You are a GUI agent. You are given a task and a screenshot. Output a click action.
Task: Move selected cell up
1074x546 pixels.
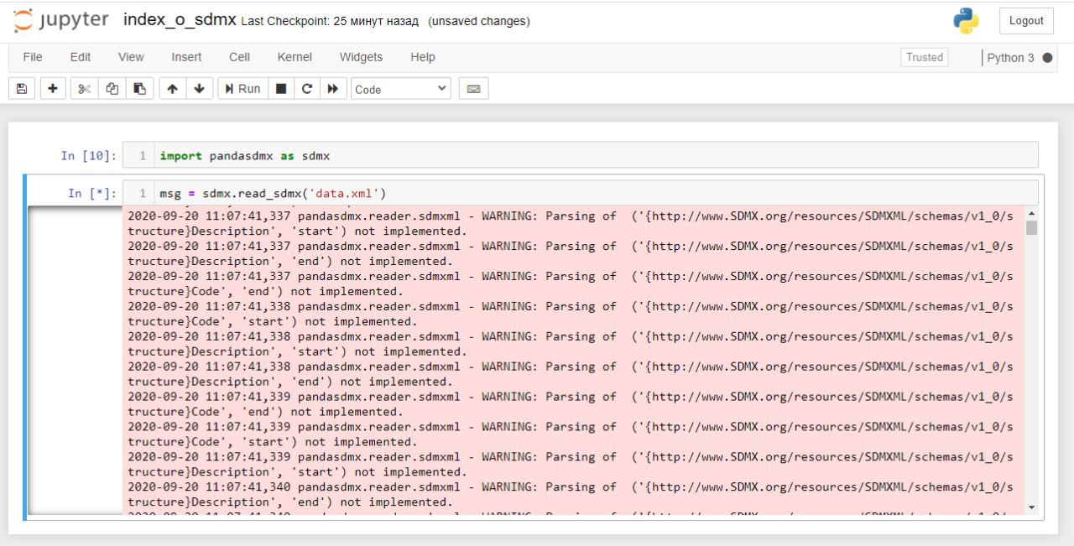[172, 89]
